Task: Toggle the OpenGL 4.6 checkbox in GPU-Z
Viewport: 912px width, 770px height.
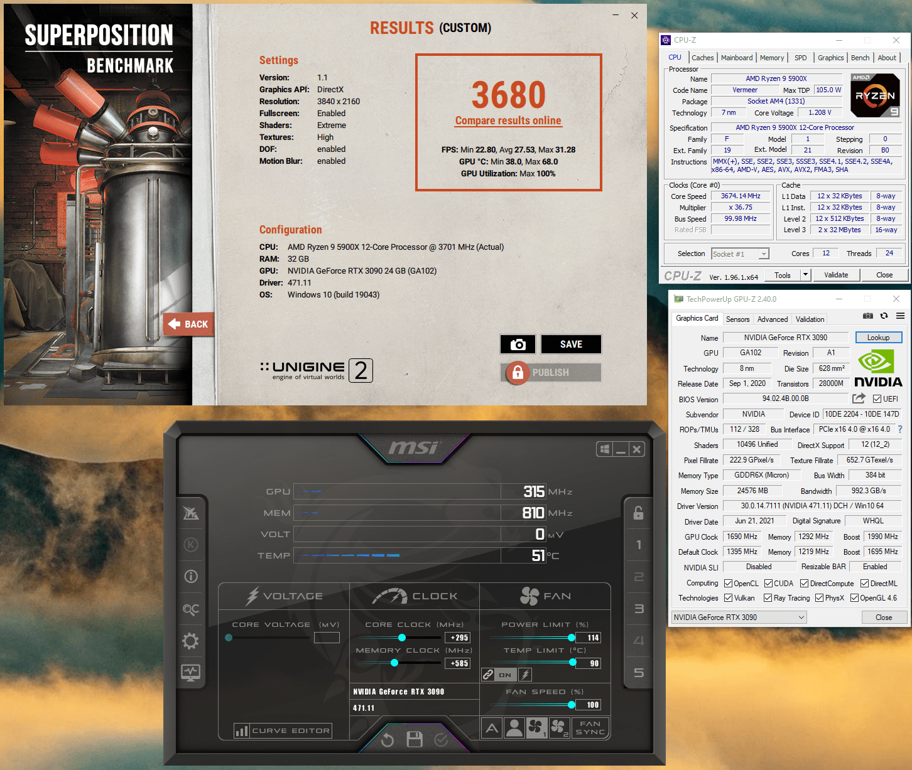Action: [854, 597]
